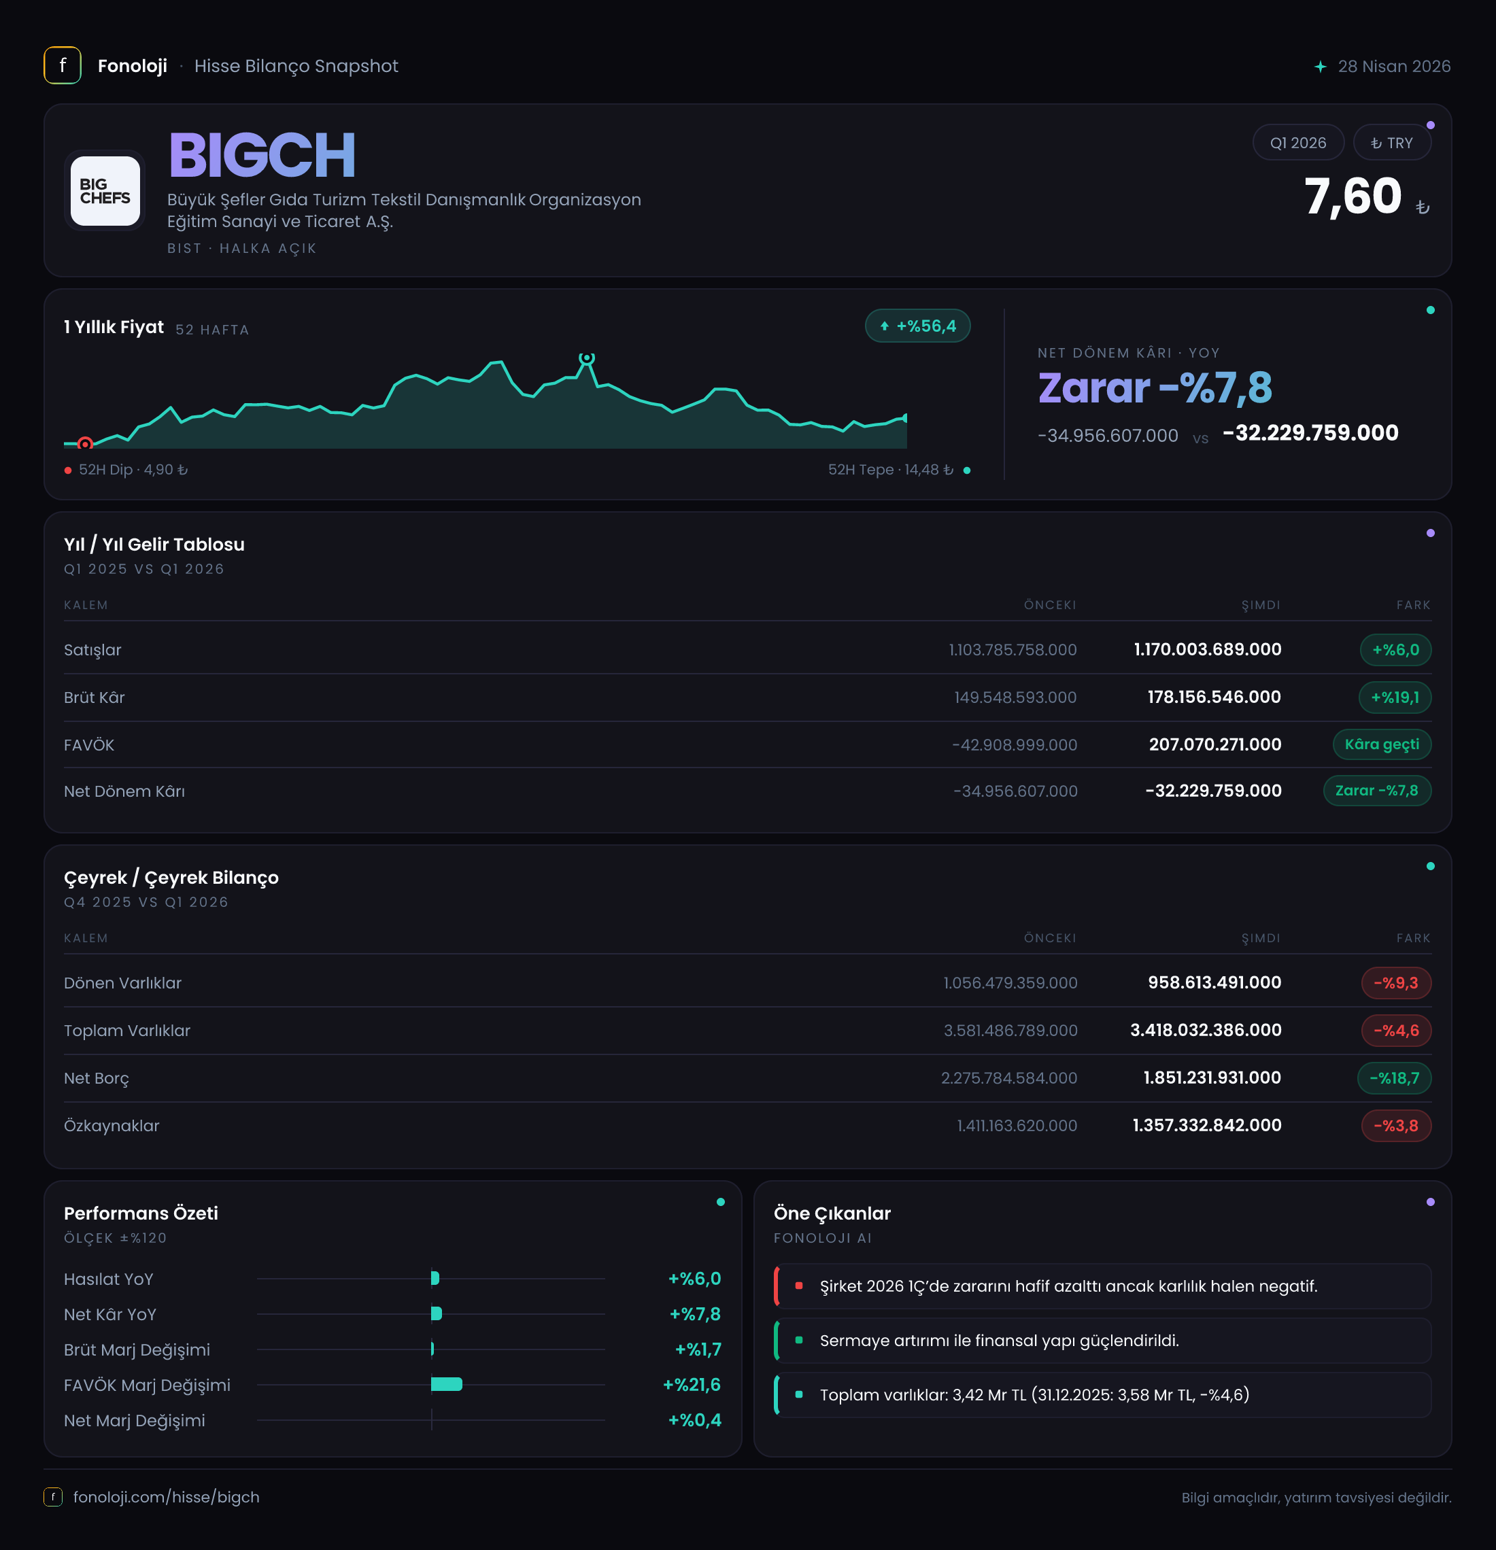1496x1550 pixels.
Task: Click the 52H Tepe · 14,48 ₺ label
Action: [x=891, y=470]
